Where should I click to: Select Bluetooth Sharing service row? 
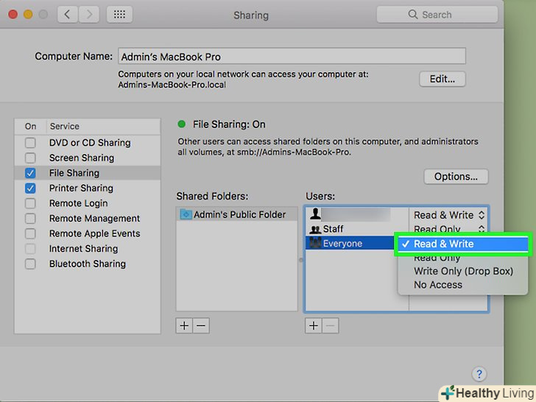coord(87,264)
